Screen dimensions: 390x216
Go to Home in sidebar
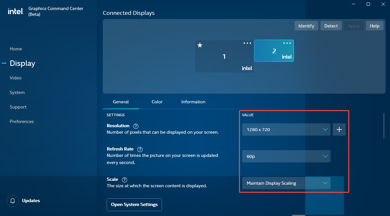16,49
